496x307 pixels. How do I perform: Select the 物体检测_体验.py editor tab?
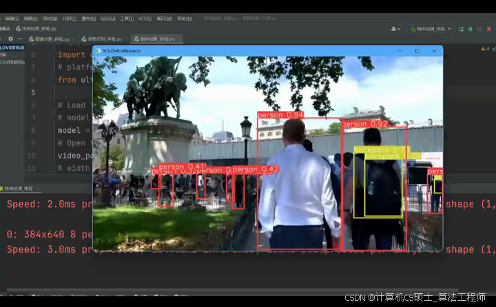[158, 39]
